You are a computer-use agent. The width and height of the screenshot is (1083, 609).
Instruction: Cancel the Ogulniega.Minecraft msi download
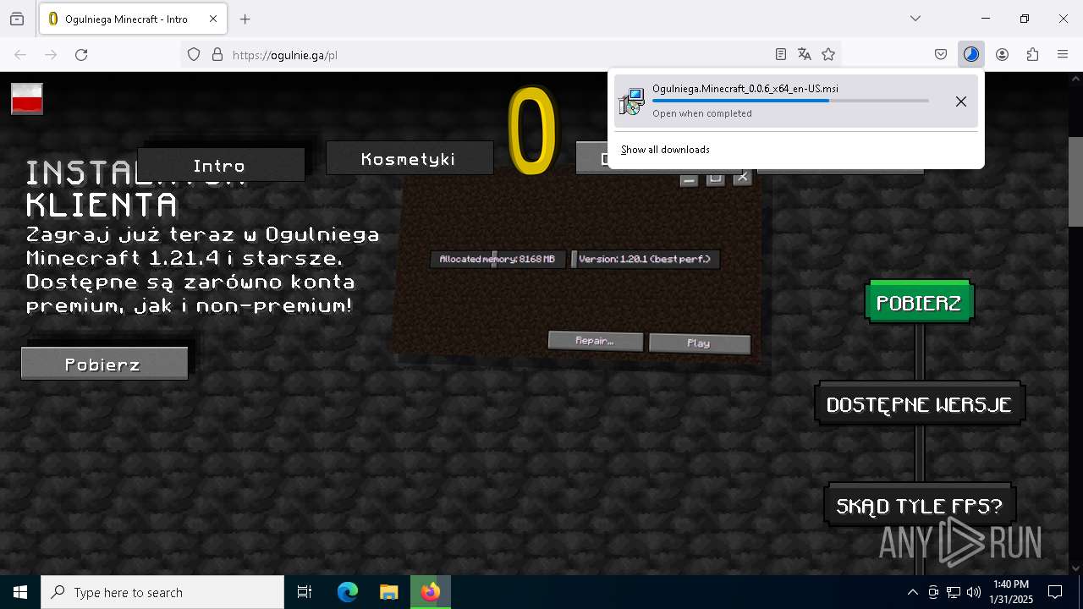point(961,101)
